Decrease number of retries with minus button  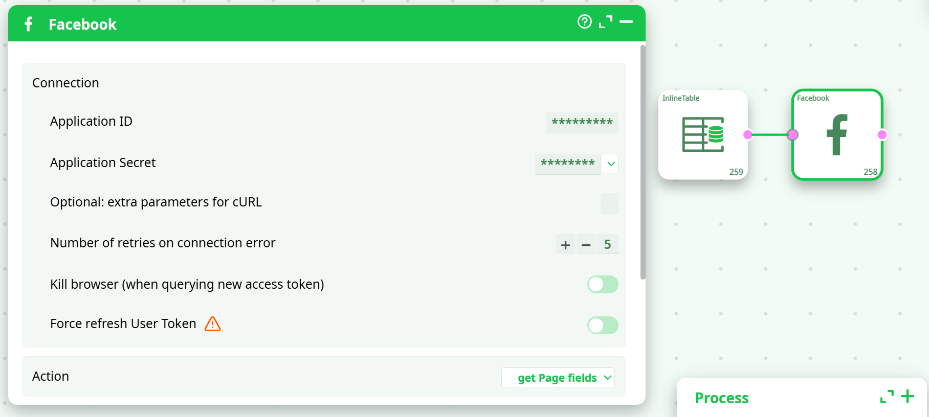[586, 245]
